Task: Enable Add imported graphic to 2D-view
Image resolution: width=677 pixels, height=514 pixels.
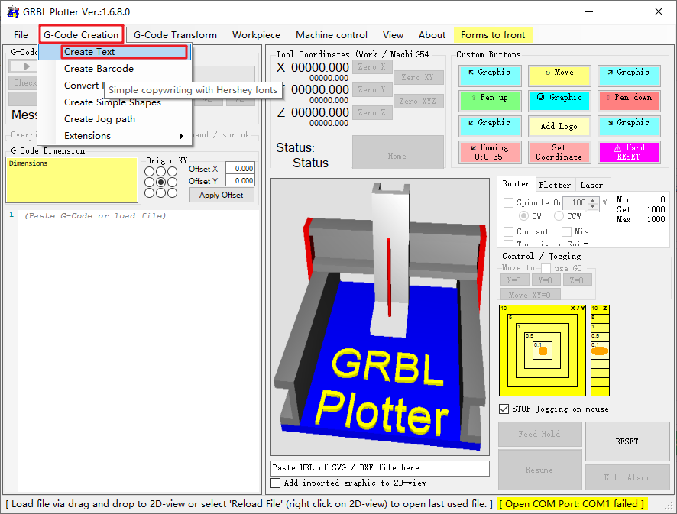Action: pos(276,483)
